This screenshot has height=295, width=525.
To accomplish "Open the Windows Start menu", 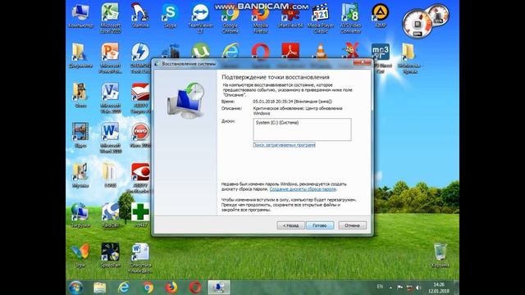I will tap(76, 288).
